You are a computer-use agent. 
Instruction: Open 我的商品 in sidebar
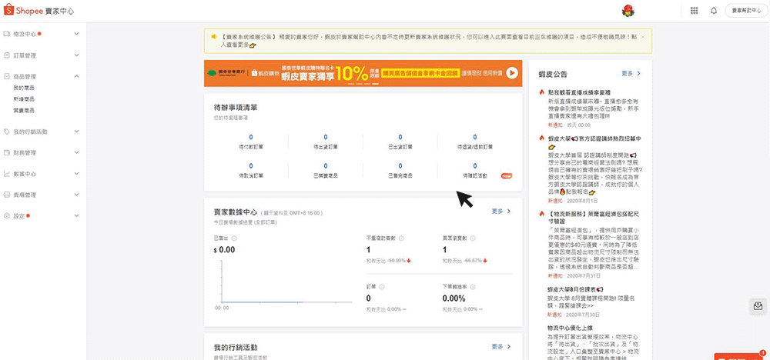click(x=24, y=88)
